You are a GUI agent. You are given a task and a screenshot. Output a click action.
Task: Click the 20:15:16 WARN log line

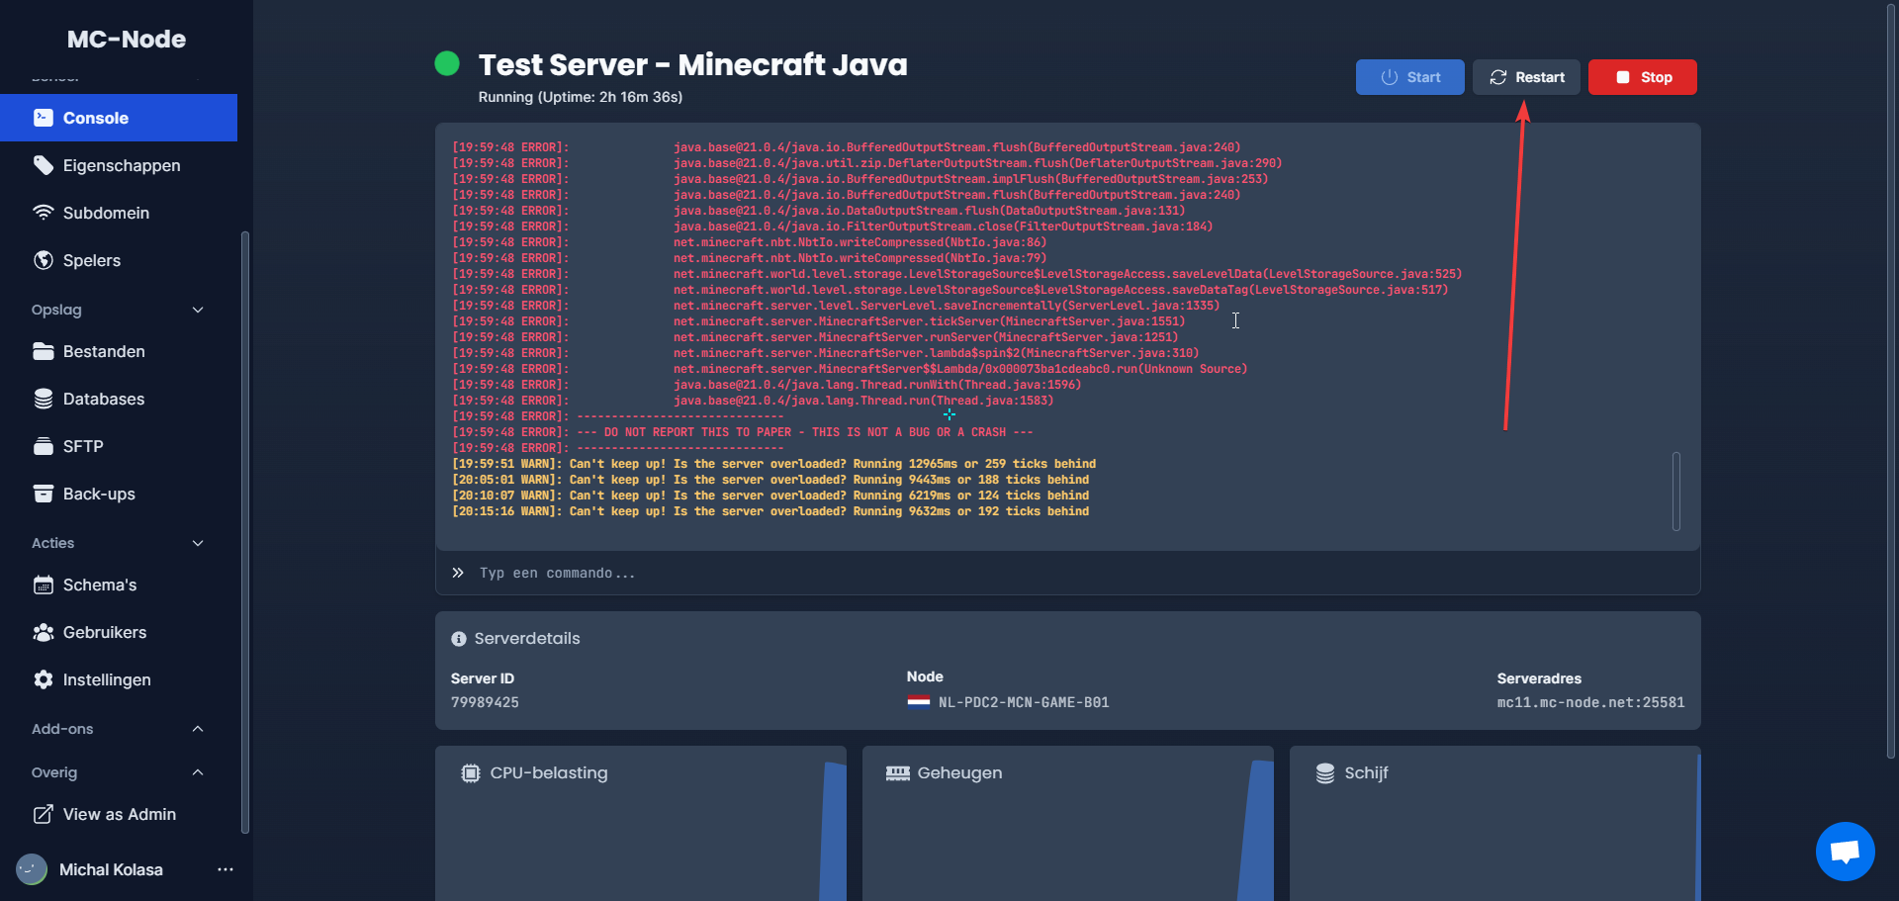(770, 511)
